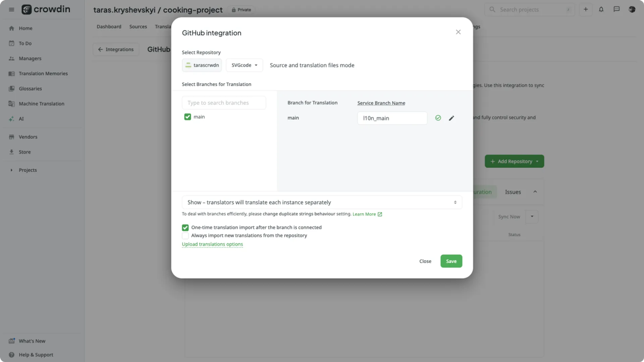Viewport: 644px width, 362px height.
Task: Click the tarascrwdn account button
Action: pos(202,65)
